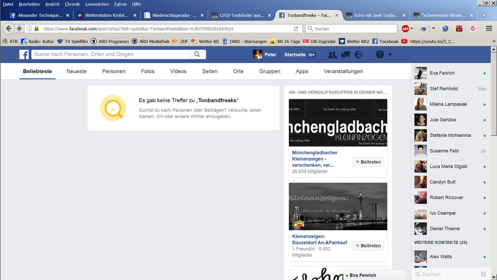Click the chat contacts Suchen field

(x=447, y=274)
